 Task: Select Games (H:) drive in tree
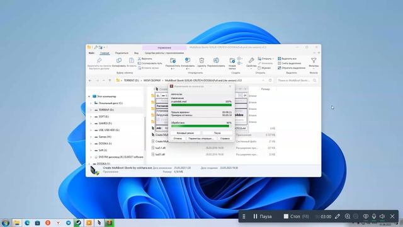[105, 137]
